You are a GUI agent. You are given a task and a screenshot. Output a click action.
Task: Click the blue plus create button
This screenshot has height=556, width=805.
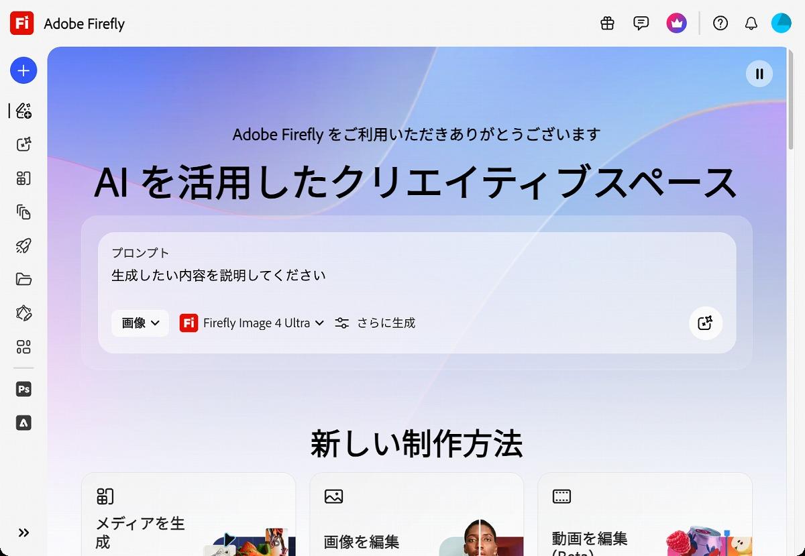click(x=23, y=70)
